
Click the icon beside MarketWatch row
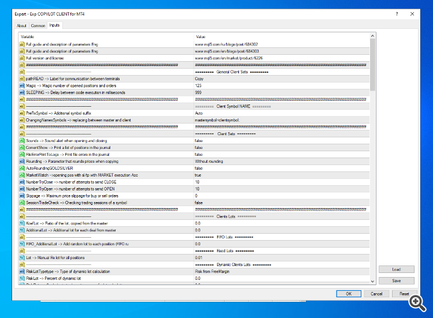22,175
